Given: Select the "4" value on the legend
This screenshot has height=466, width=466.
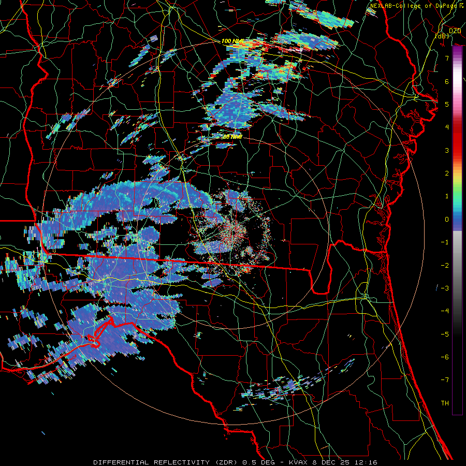Looking at the screenshot, I should (447, 127).
